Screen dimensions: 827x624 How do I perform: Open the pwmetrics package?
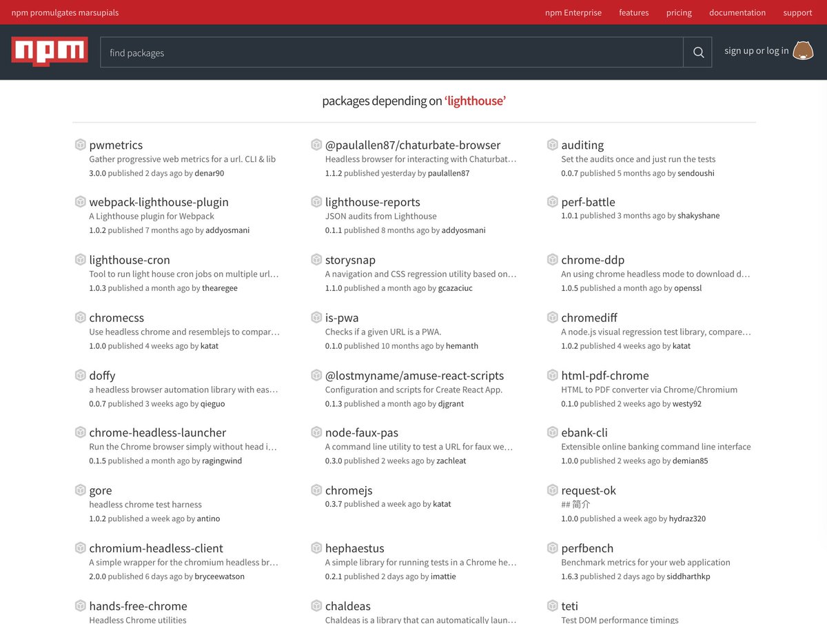116,145
